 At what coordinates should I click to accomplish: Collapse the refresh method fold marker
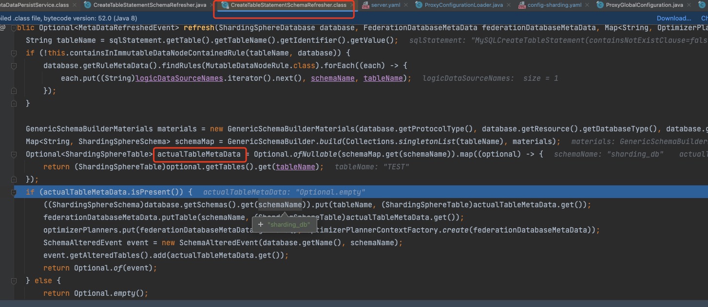pos(15,27)
